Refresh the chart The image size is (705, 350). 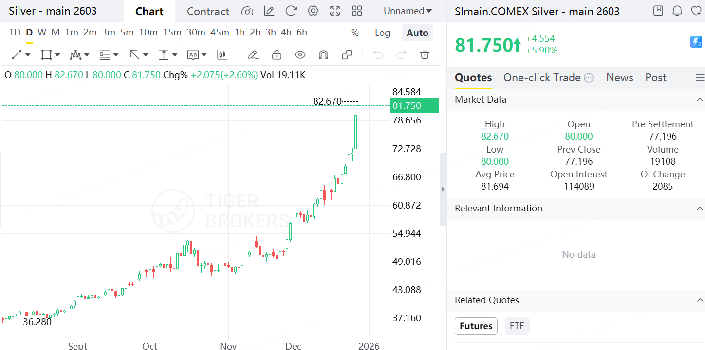(291, 11)
